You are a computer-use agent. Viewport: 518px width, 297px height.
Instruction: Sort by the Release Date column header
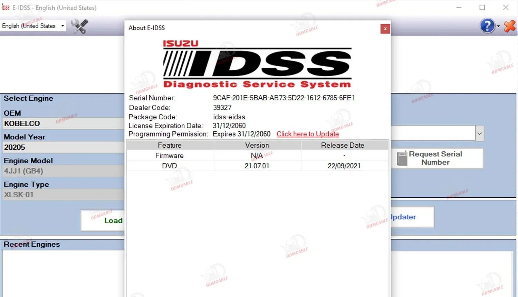point(344,145)
